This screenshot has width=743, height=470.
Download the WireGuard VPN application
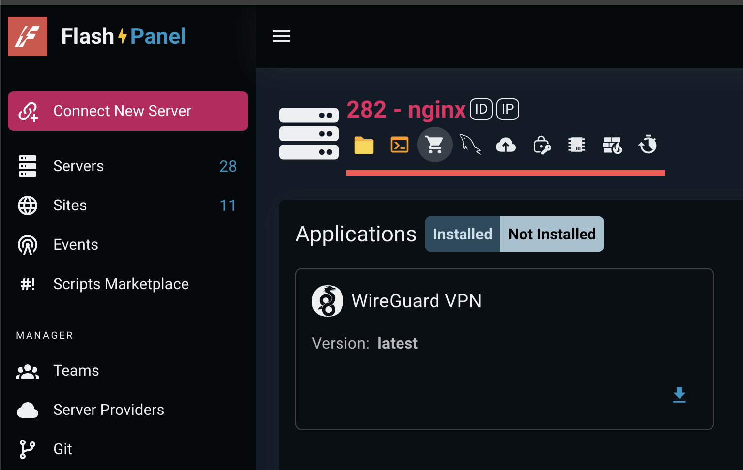(680, 395)
